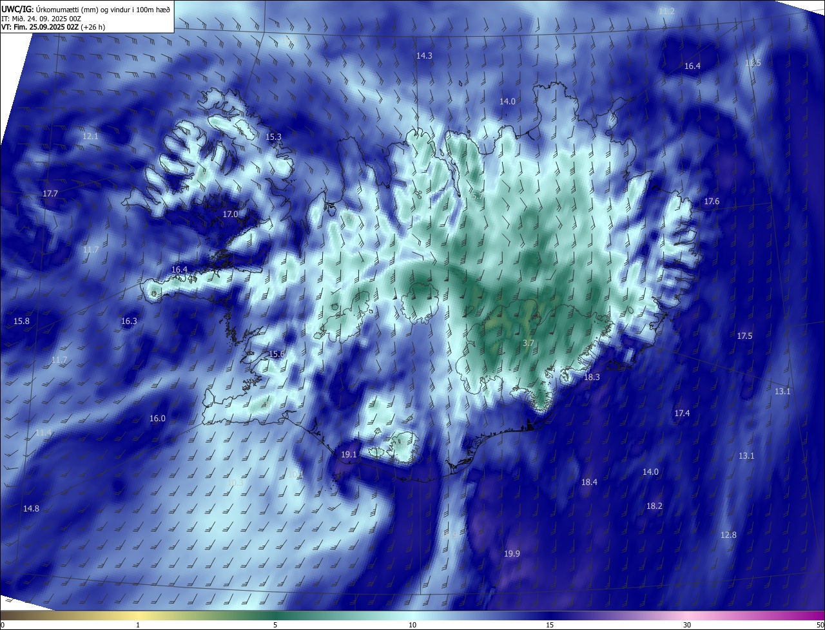Click the 50 tick label on the colorbar
Viewport: 825px width, 630px height.
(x=820, y=625)
